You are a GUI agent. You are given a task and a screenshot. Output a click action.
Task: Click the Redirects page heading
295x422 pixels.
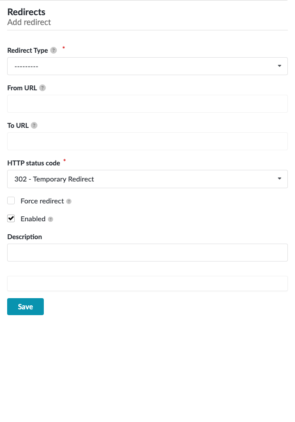click(26, 12)
